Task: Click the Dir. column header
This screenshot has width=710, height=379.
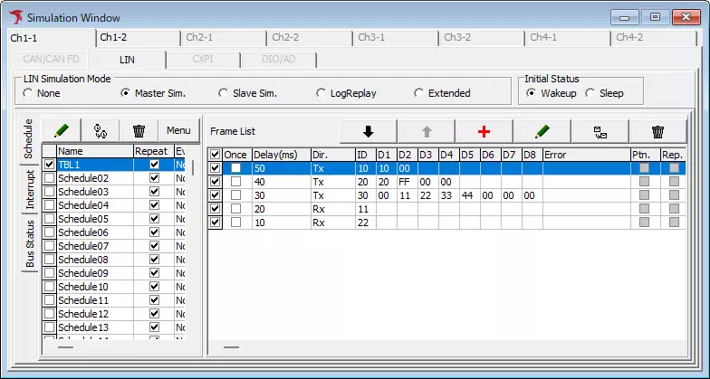Action: click(x=333, y=155)
